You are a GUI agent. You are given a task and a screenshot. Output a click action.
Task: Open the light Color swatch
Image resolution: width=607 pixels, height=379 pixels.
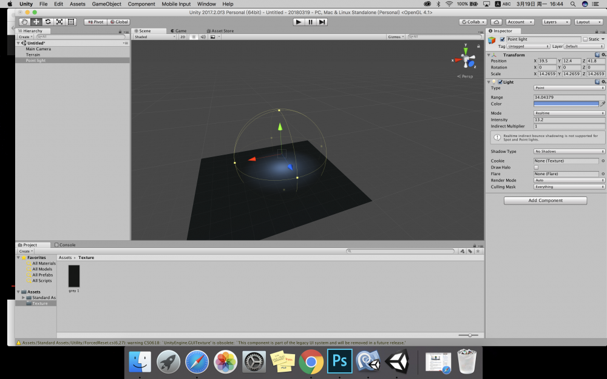point(566,104)
